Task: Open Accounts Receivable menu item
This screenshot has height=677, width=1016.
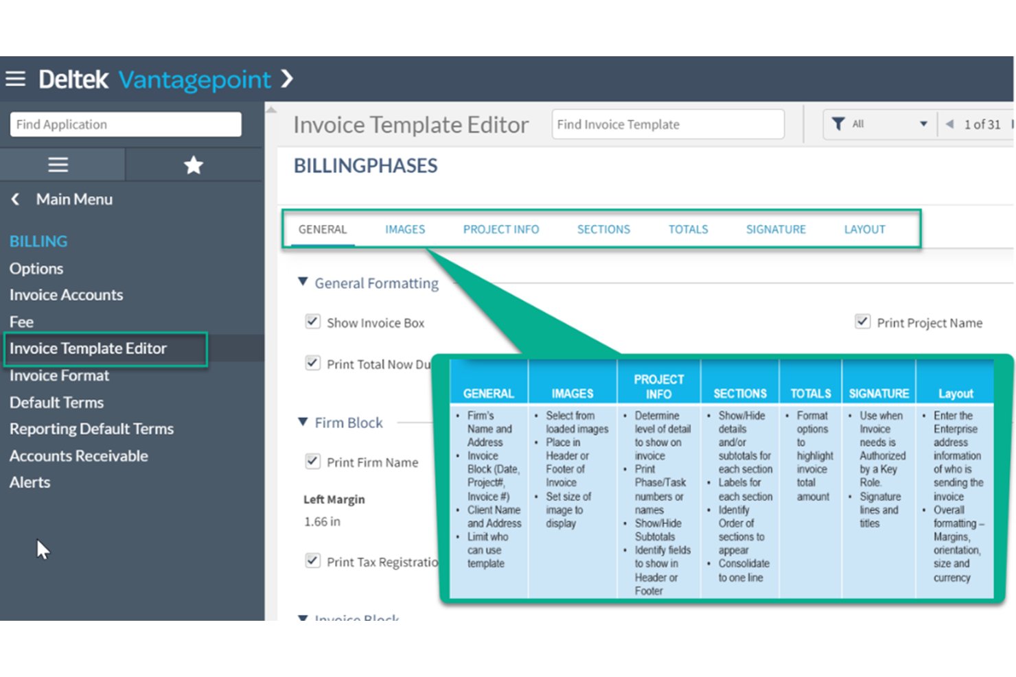Action: [x=79, y=456]
